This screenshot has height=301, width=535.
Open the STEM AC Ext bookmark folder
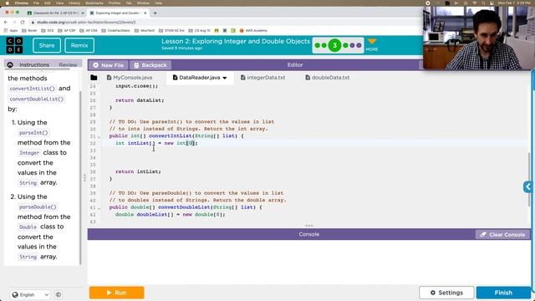(171, 30)
